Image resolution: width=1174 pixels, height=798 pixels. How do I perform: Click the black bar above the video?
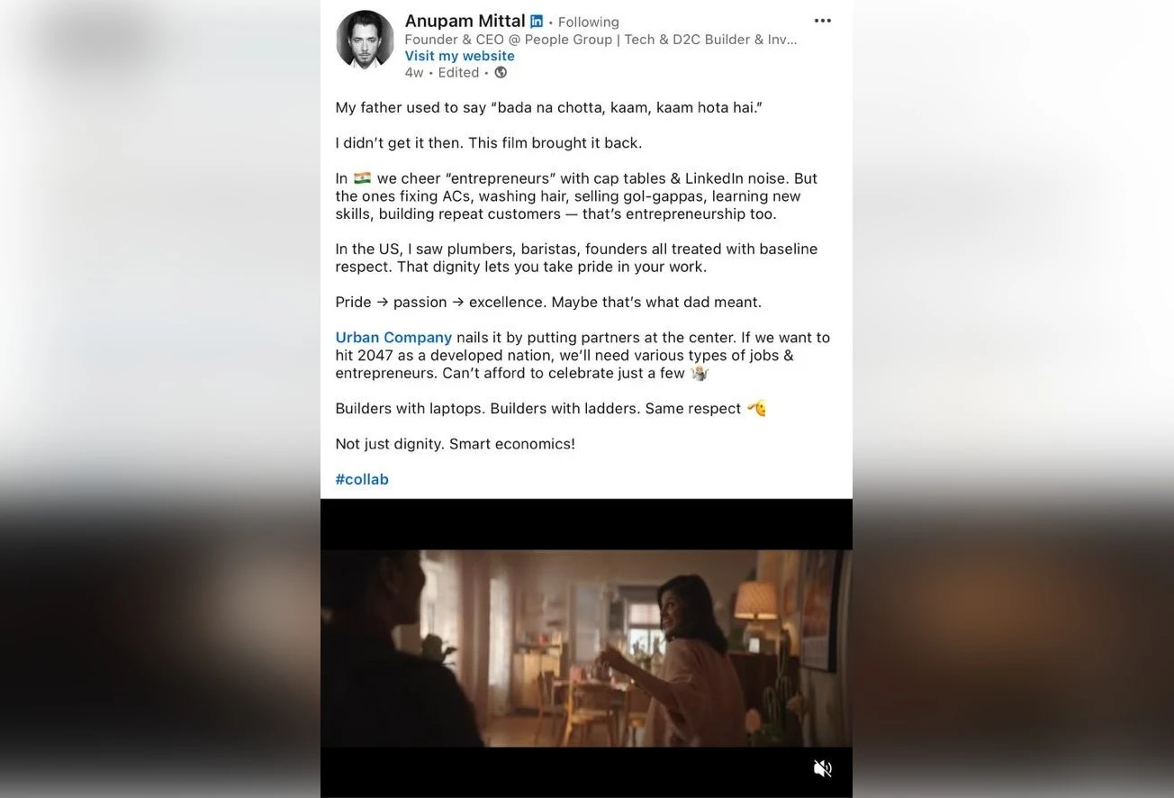tap(586, 524)
